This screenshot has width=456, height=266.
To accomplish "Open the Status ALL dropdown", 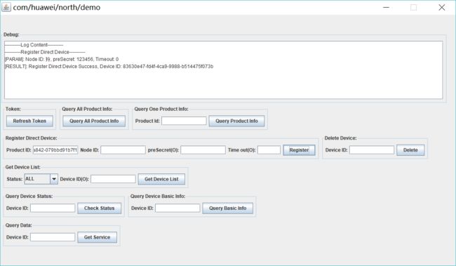I will tap(41, 179).
